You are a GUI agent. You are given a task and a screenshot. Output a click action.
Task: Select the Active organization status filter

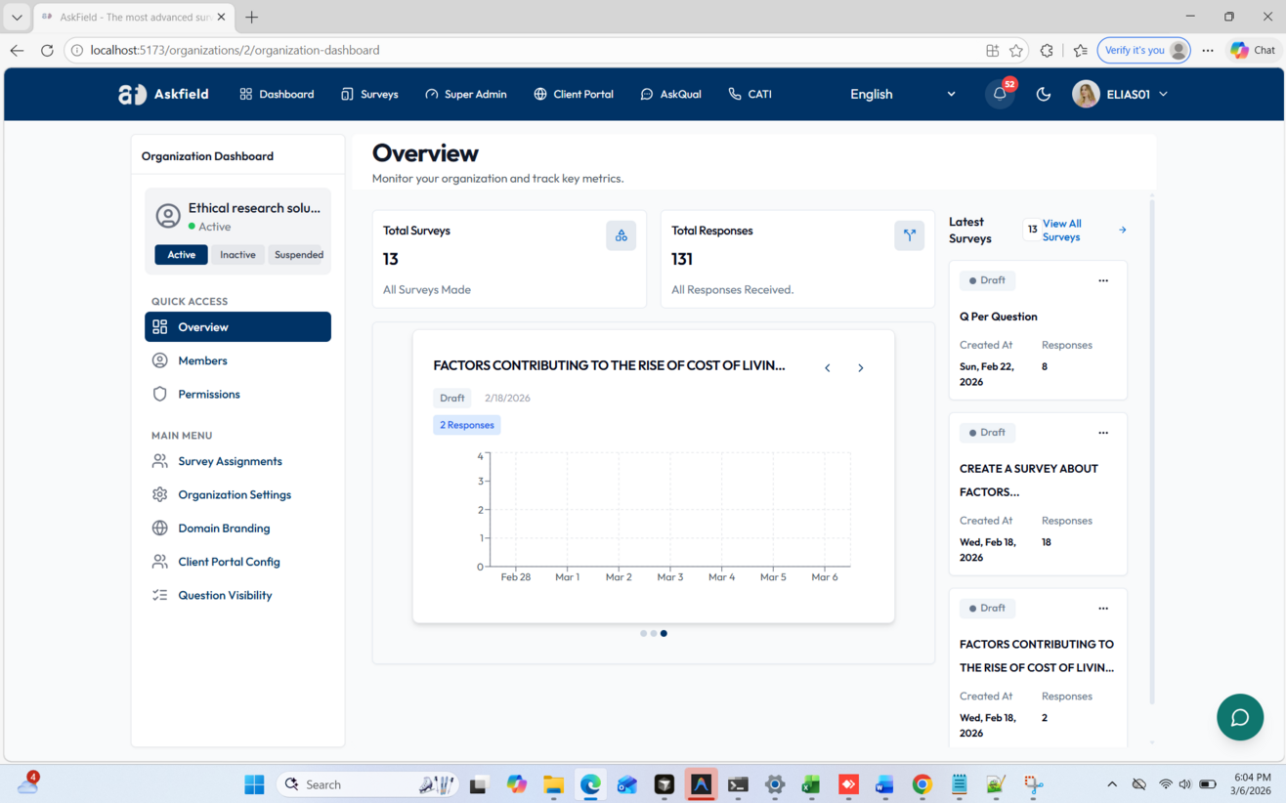pyautogui.click(x=181, y=254)
